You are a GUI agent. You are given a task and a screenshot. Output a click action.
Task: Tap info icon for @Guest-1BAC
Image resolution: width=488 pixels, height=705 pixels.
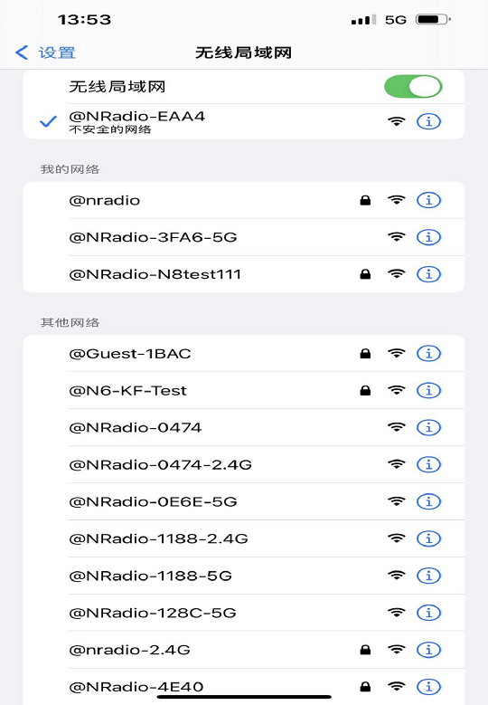pos(428,353)
